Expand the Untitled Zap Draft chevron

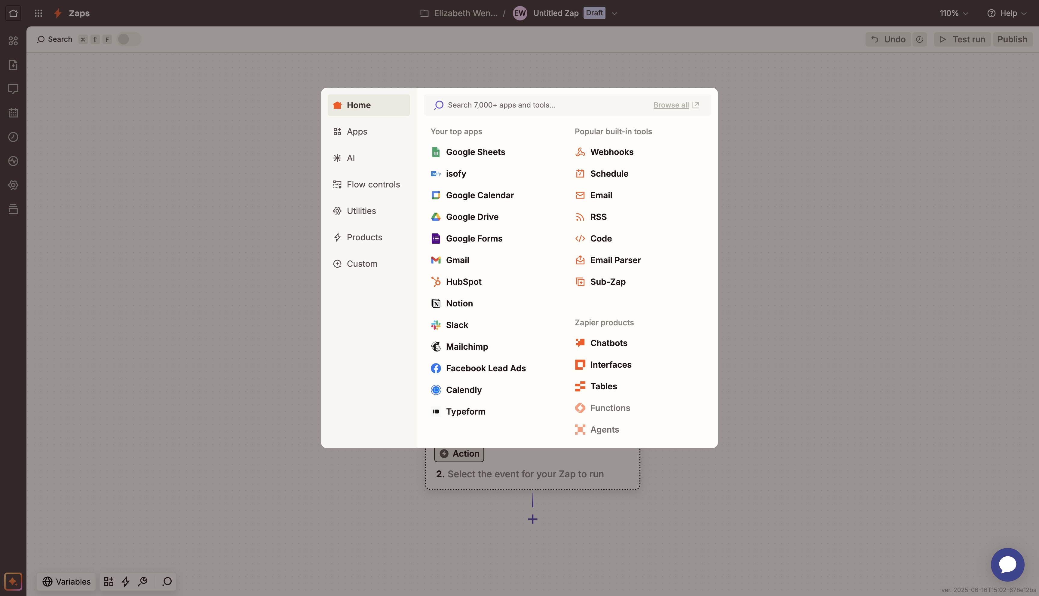tap(614, 13)
